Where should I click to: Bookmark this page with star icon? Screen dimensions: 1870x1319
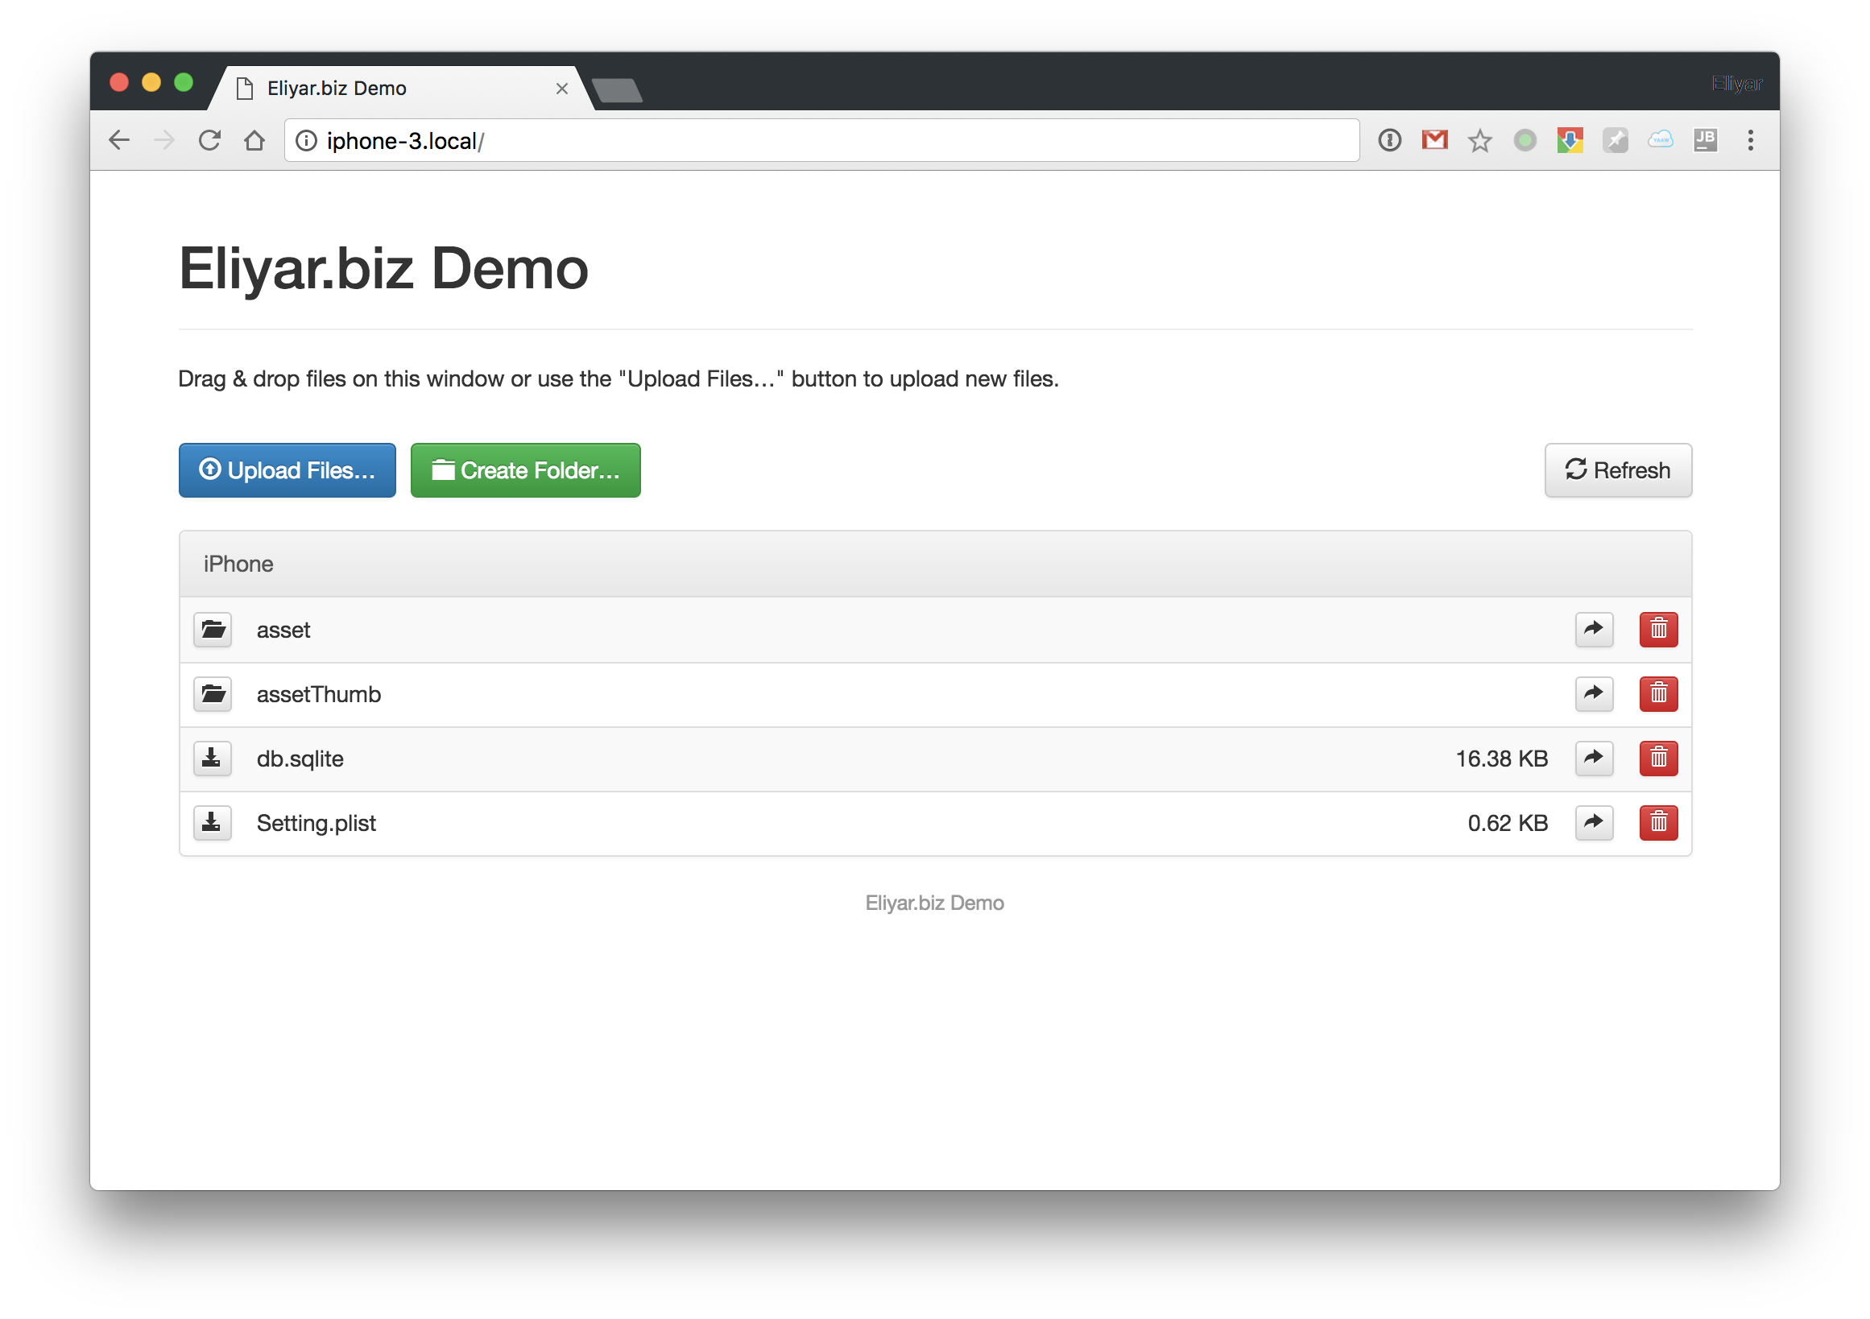pyautogui.click(x=1479, y=141)
